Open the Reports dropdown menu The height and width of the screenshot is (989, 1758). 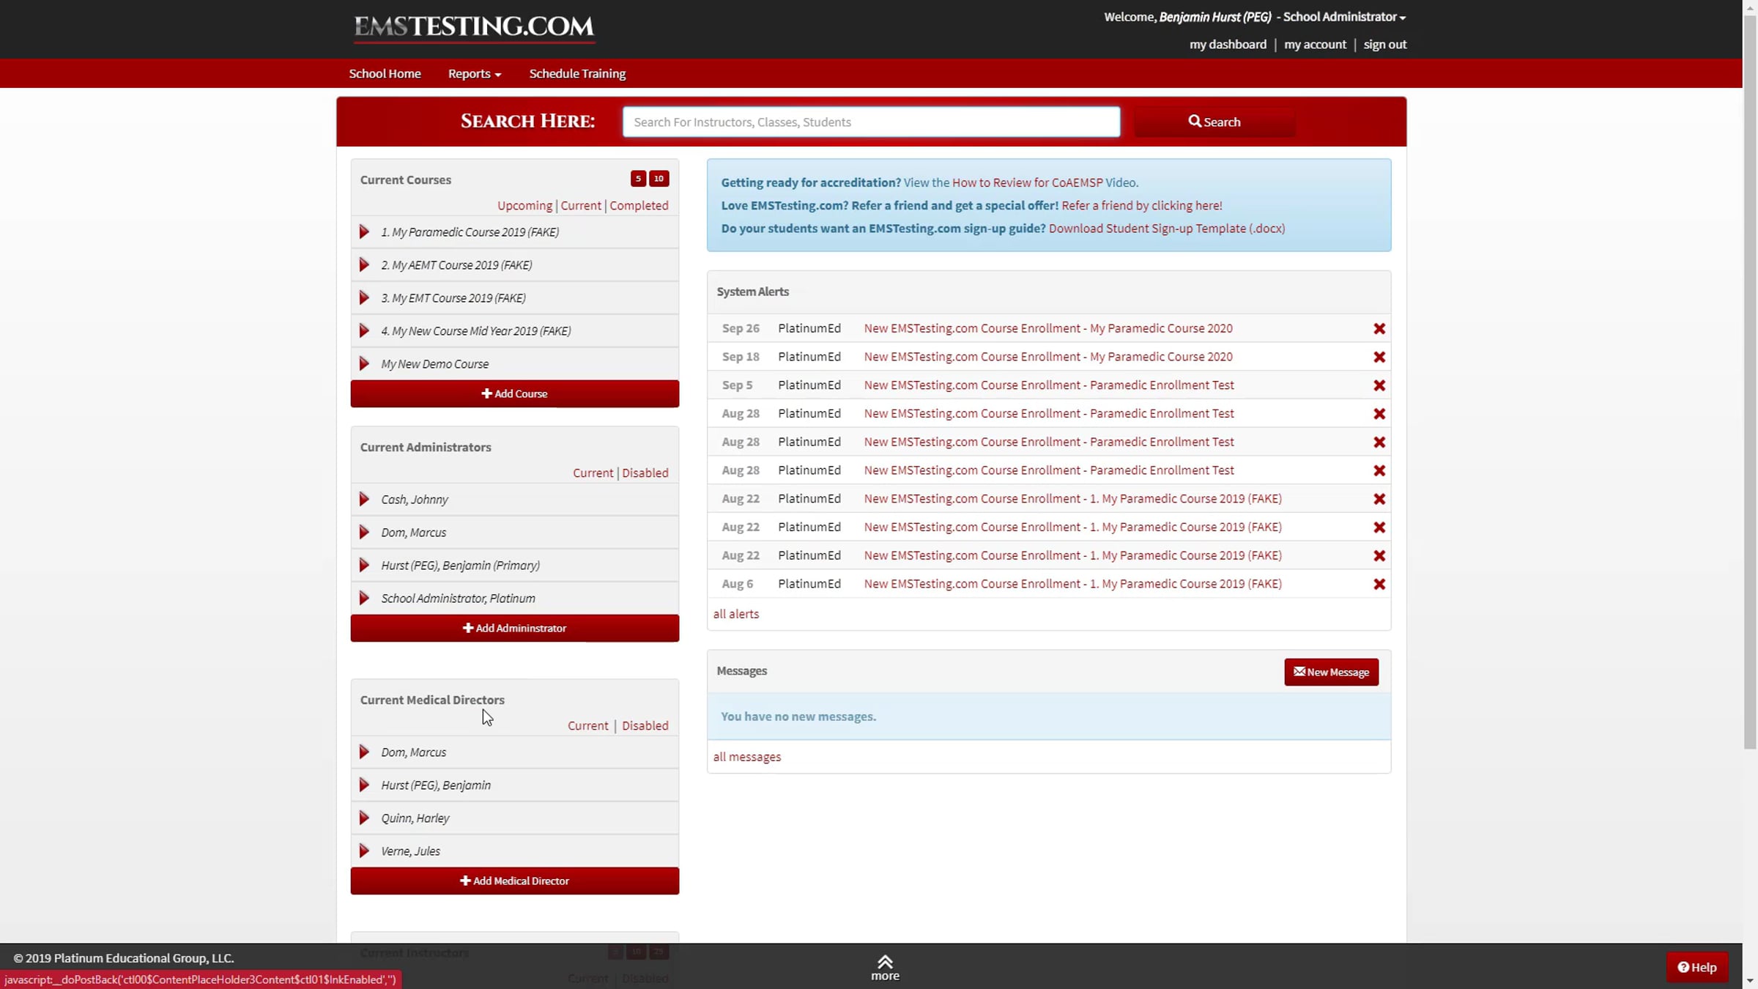click(x=475, y=74)
